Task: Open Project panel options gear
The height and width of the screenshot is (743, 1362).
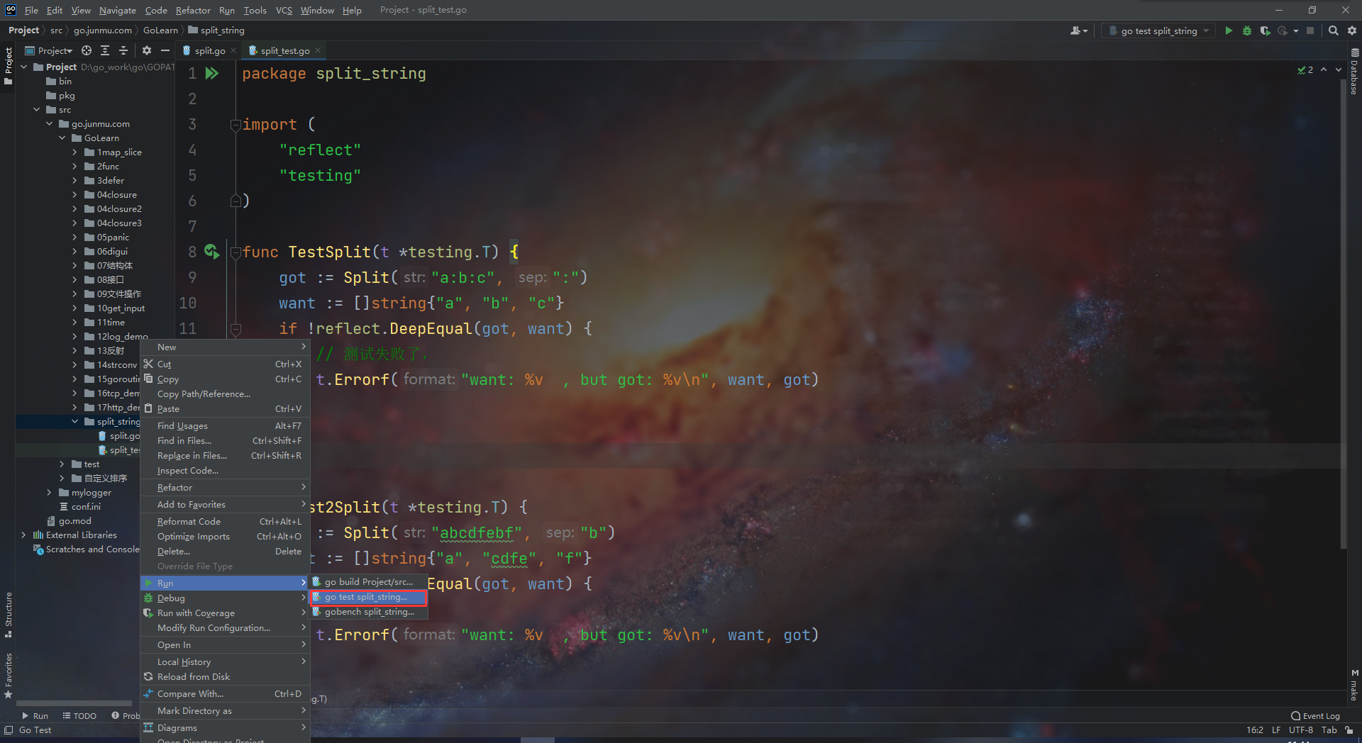Action: (147, 50)
